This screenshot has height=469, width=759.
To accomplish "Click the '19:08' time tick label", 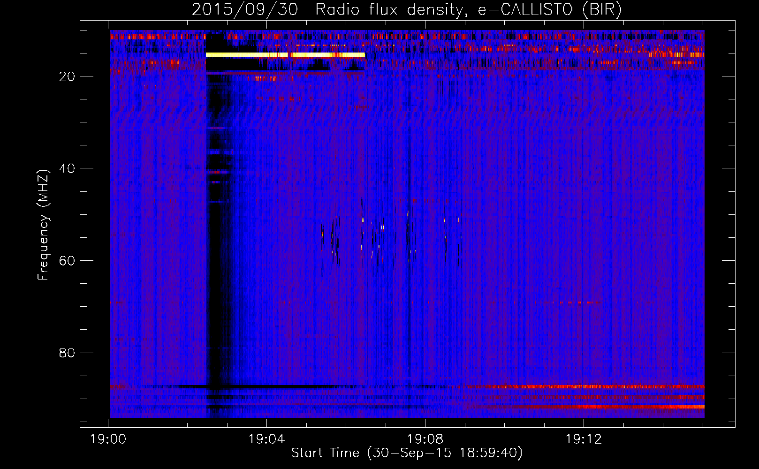I will pos(425,439).
